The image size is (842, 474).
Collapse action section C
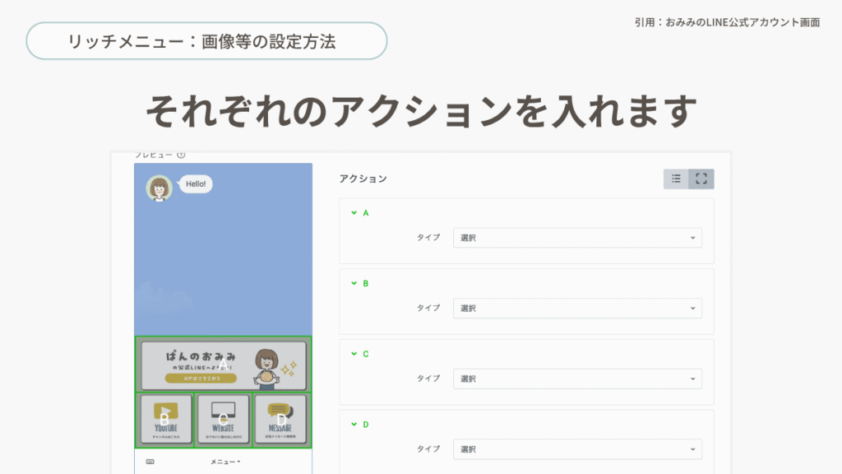tap(354, 354)
